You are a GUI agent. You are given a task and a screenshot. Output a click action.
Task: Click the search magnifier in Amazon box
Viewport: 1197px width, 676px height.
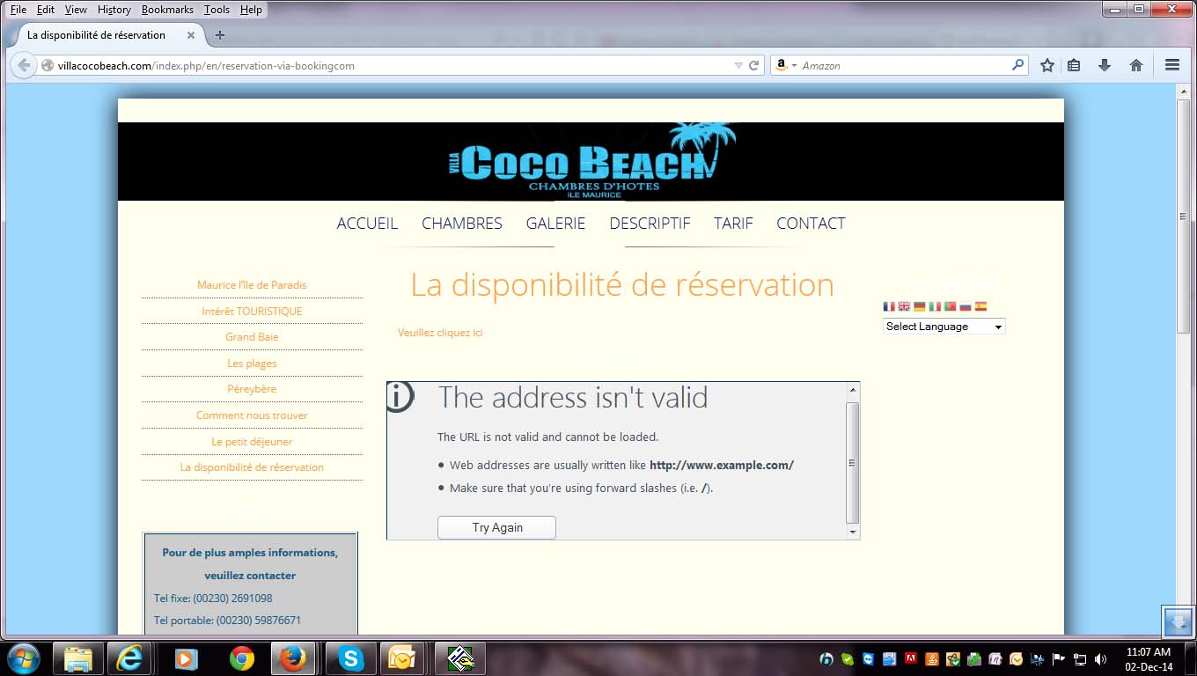point(1018,65)
